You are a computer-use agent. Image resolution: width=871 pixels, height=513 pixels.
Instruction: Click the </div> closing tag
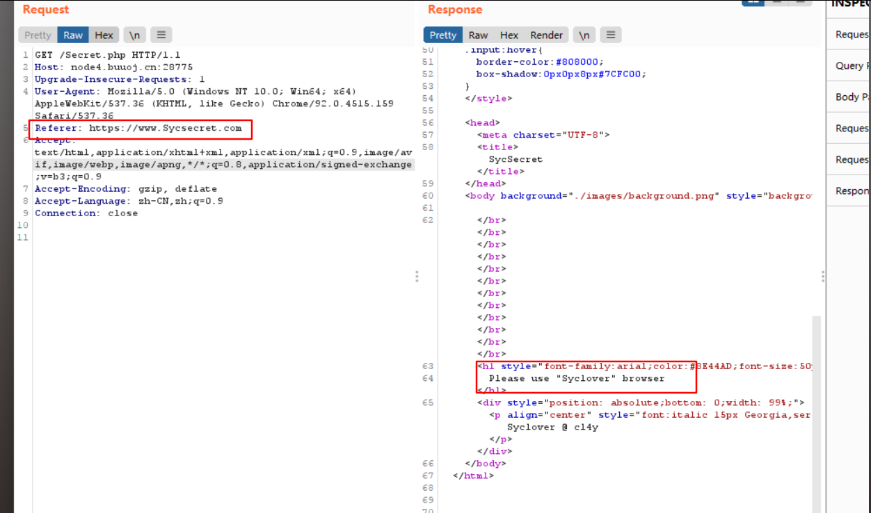(495, 452)
